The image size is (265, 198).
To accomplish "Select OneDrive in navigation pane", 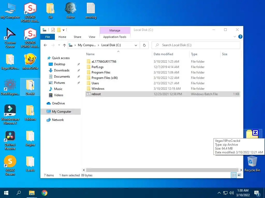I will (56, 103).
